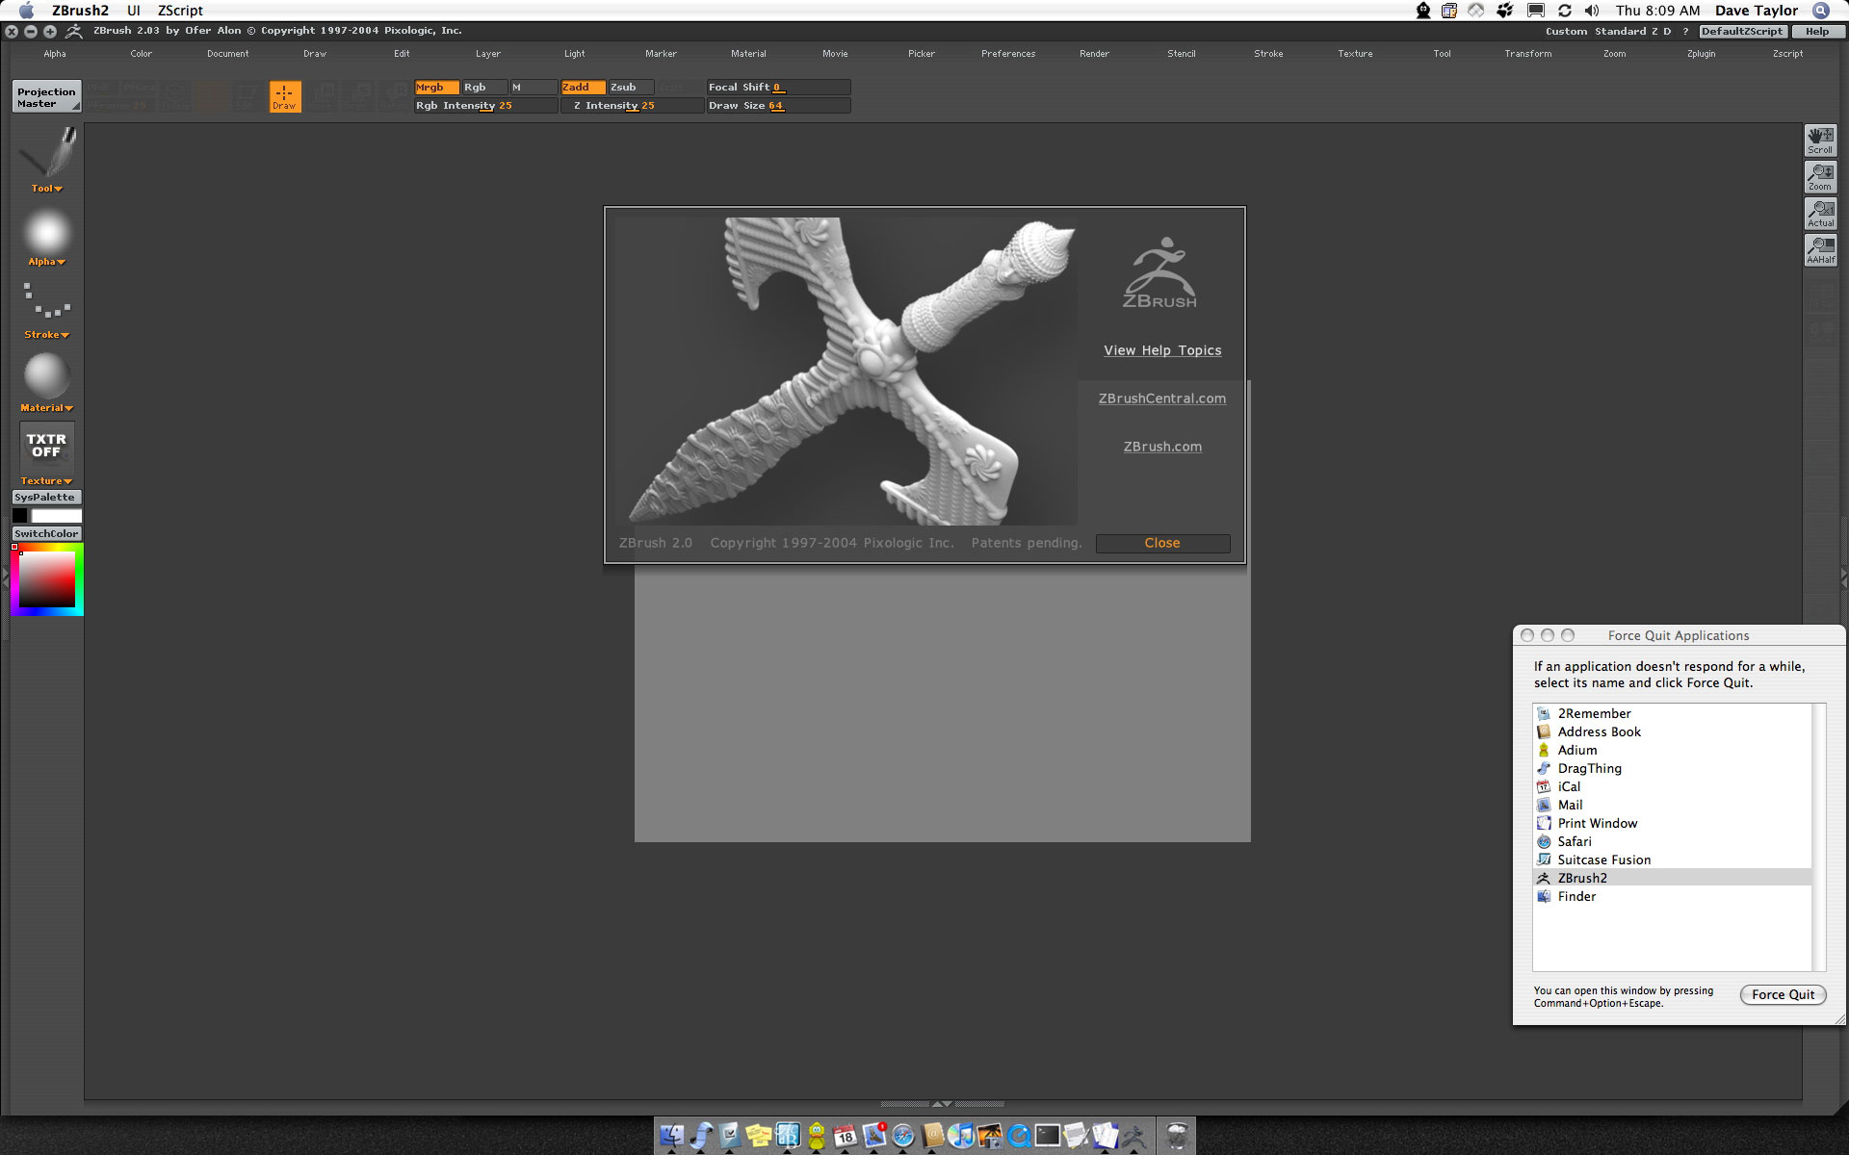Image resolution: width=1849 pixels, height=1155 pixels.
Task: Switch to the Custom UI layout
Action: [1566, 32]
